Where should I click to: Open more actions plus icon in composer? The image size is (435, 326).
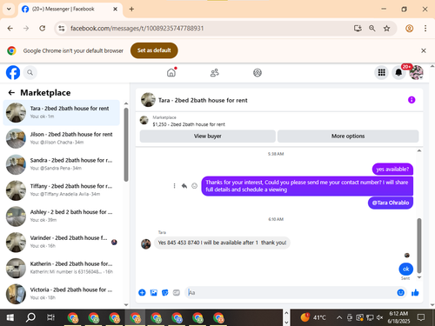tap(142, 293)
